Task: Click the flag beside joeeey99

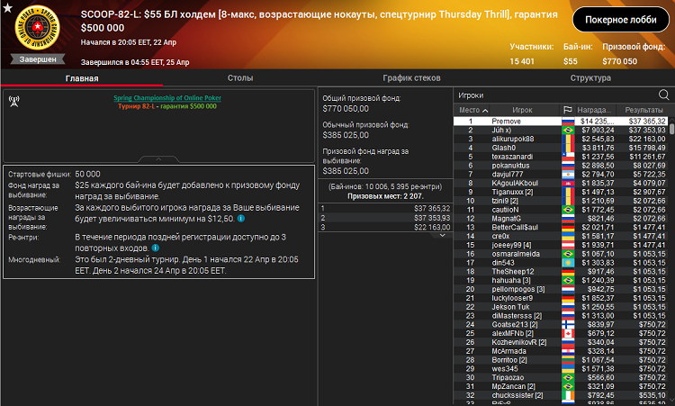Action: [x=568, y=245]
